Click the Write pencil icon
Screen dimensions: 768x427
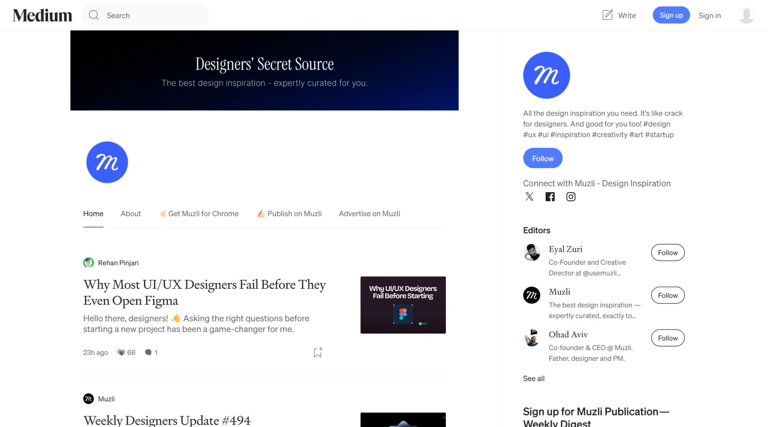point(608,15)
